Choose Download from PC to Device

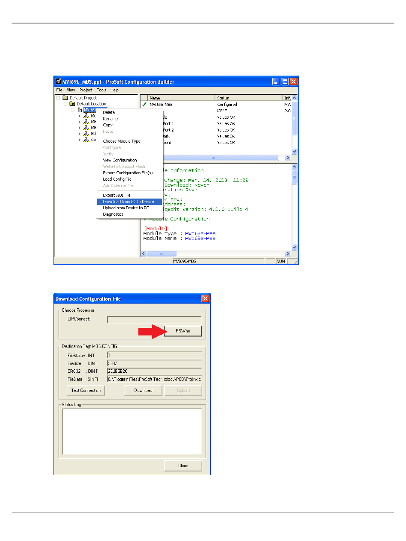pos(129,202)
